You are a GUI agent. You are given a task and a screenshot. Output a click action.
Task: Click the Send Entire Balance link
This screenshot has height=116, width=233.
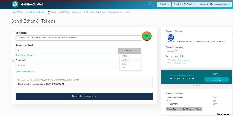25,55
